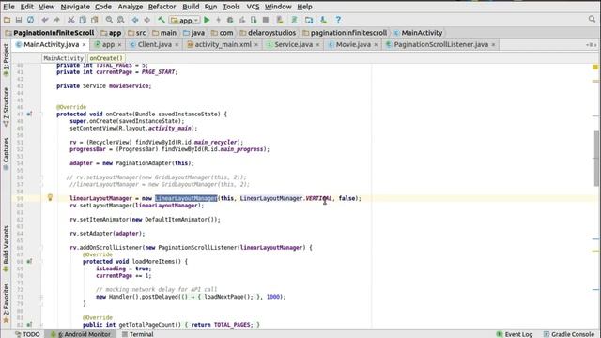Collapse the onCreate method fold marker
601x338 pixels.
click(40, 115)
